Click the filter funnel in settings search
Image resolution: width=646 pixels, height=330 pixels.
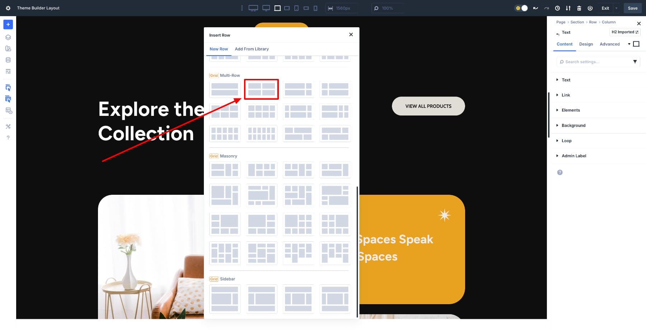point(635,62)
